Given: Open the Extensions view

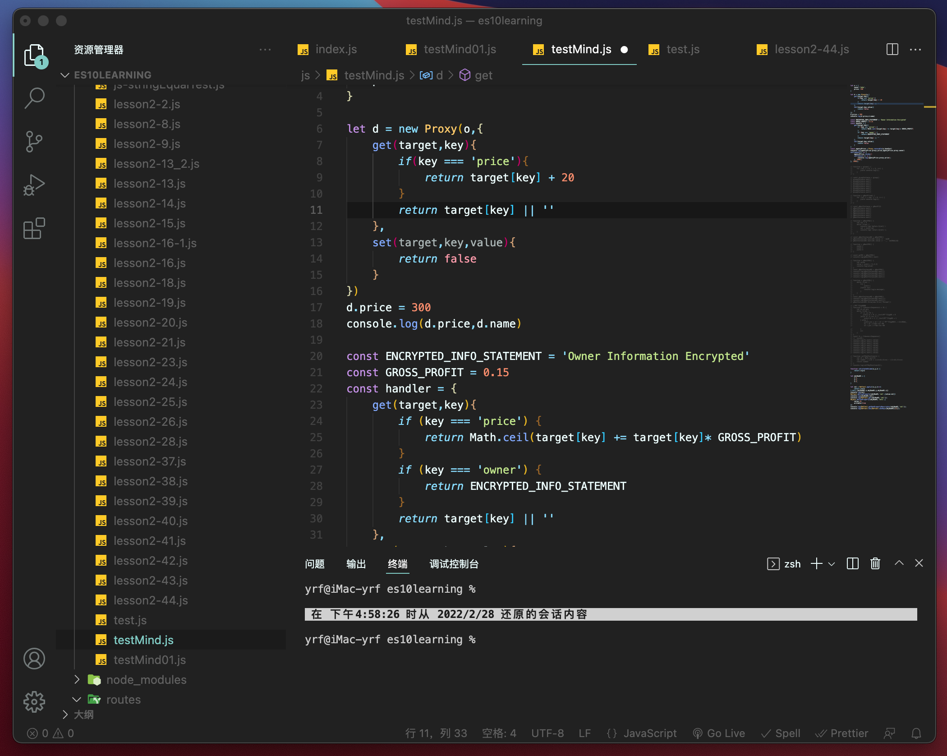Looking at the screenshot, I should coord(34,228).
